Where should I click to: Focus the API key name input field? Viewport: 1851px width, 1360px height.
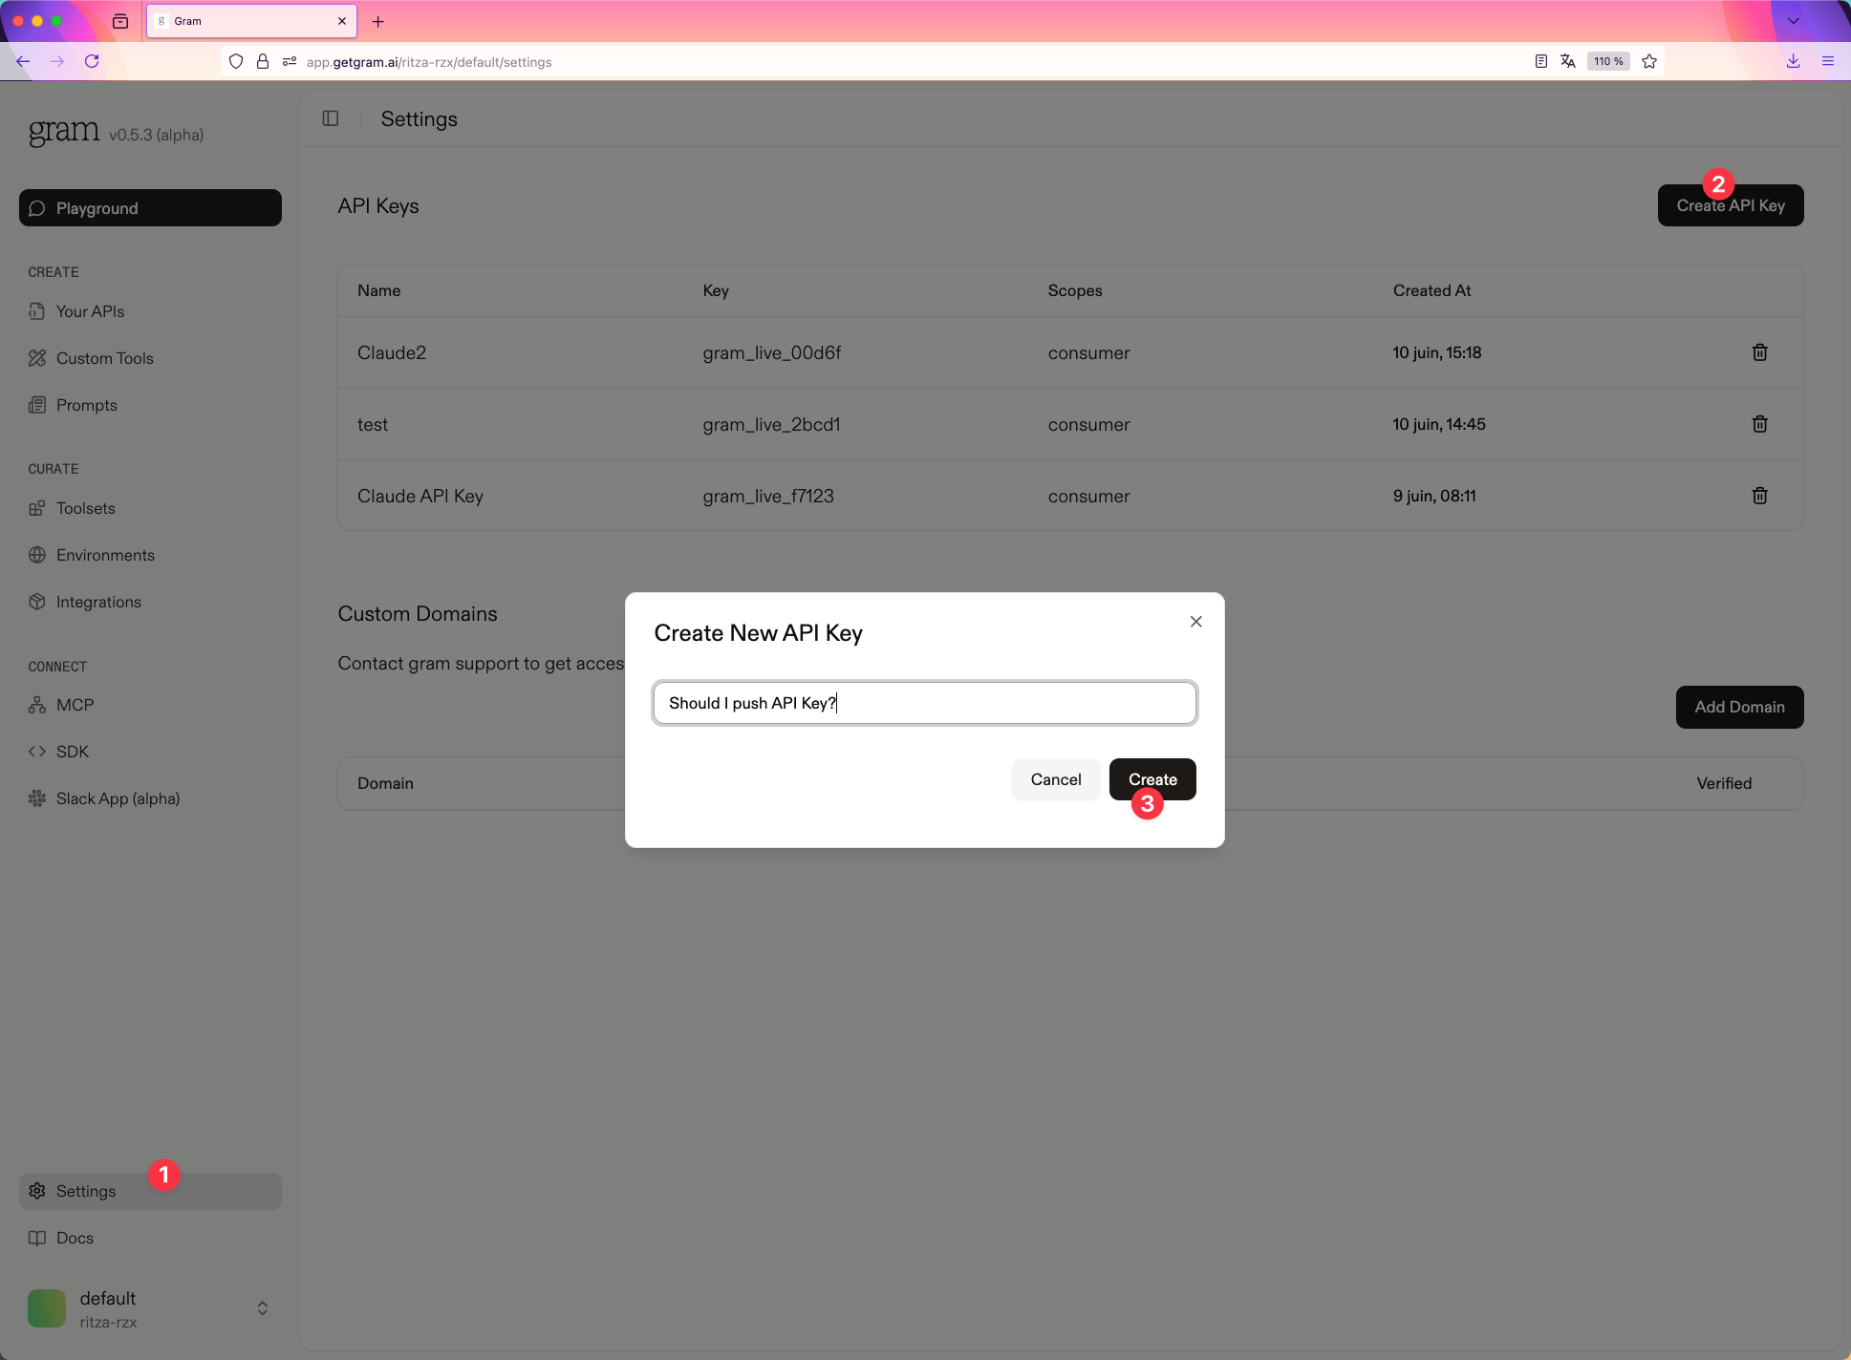(924, 703)
